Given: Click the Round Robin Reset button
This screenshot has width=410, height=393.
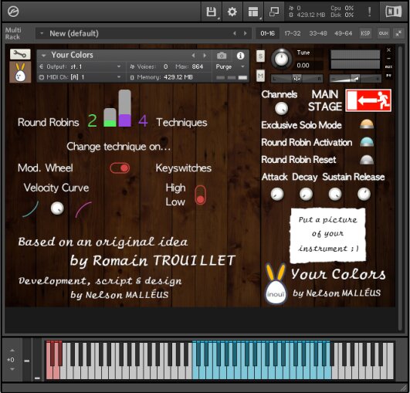Looking at the screenshot, I should (367, 160).
